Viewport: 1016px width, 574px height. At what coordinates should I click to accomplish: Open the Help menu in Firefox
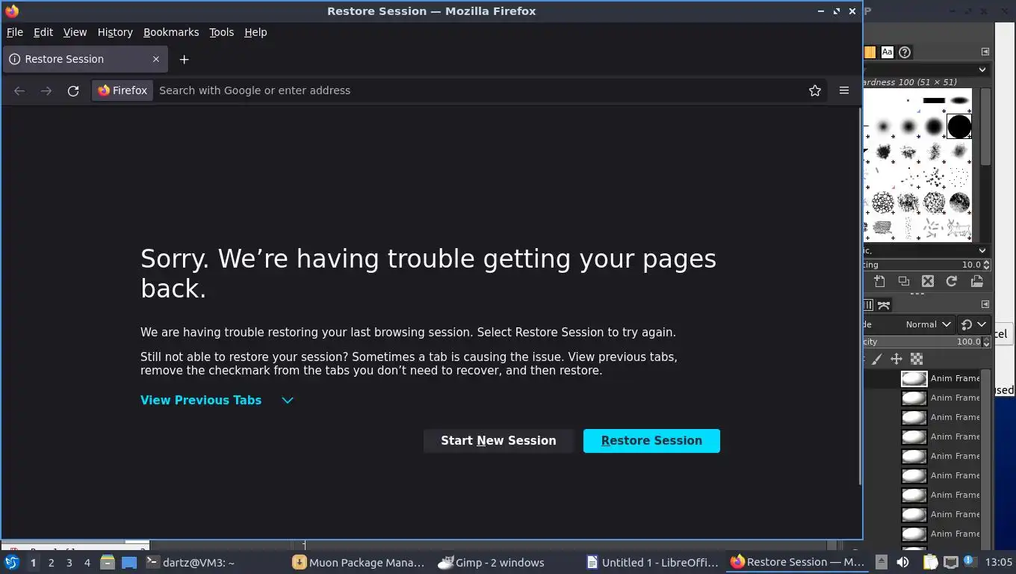tap(255, 32)
